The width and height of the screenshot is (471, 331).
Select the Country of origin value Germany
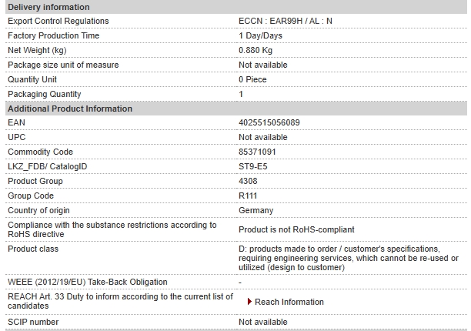pyautogui.click(x=256, y=211)
